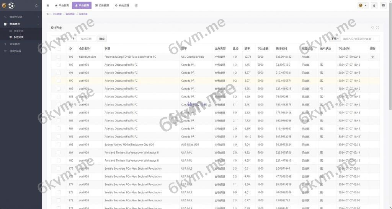This screenshot has width=392, height=209.
Task: Tick the select-all checkbox in table header
Action: (x=59, y=49)
